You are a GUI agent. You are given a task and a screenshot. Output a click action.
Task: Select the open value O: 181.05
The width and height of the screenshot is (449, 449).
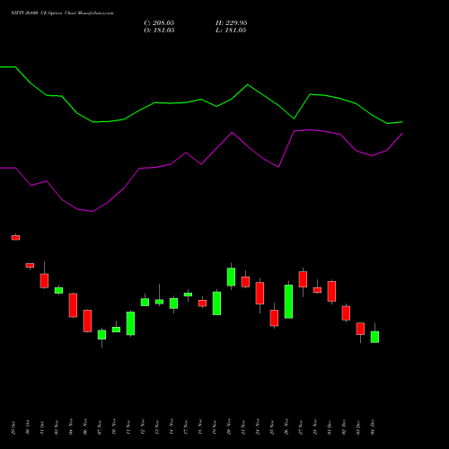[x=159, y=31]
